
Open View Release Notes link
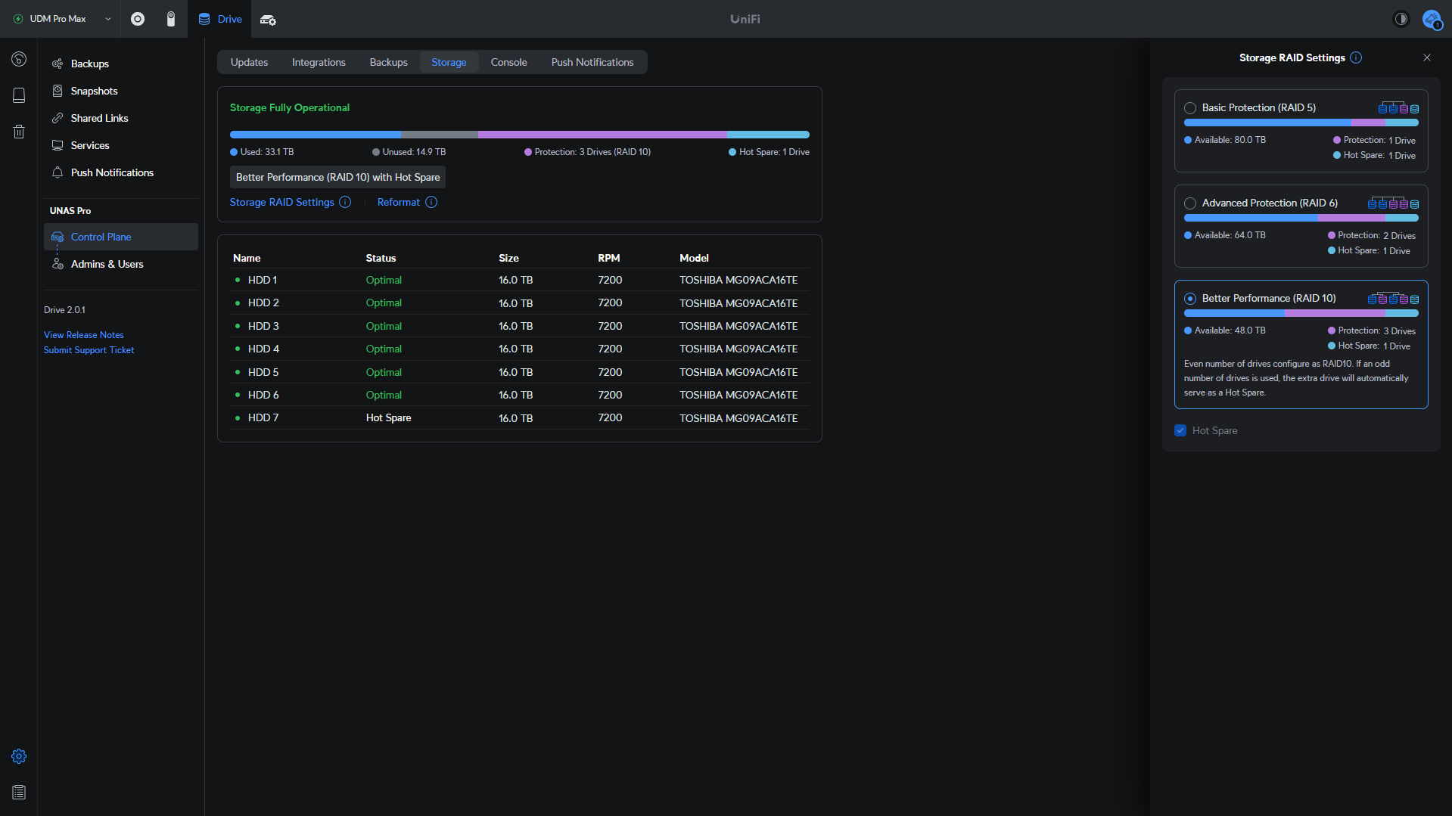point(83,335)
